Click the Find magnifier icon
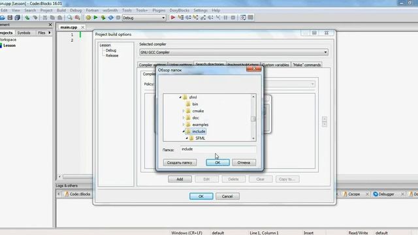This screenshot has height=235, width=418. pos(70,18)
